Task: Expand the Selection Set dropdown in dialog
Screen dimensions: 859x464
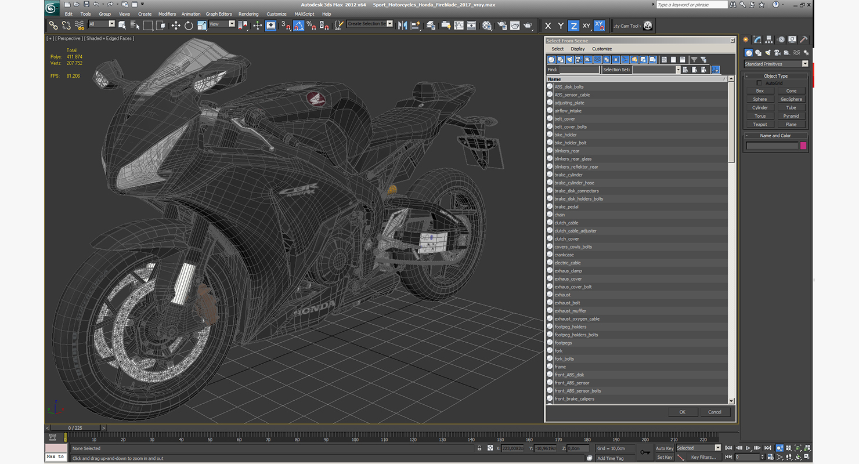Action: 678,70
